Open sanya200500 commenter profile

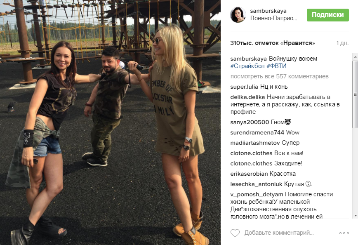click(x=250, y=122)
